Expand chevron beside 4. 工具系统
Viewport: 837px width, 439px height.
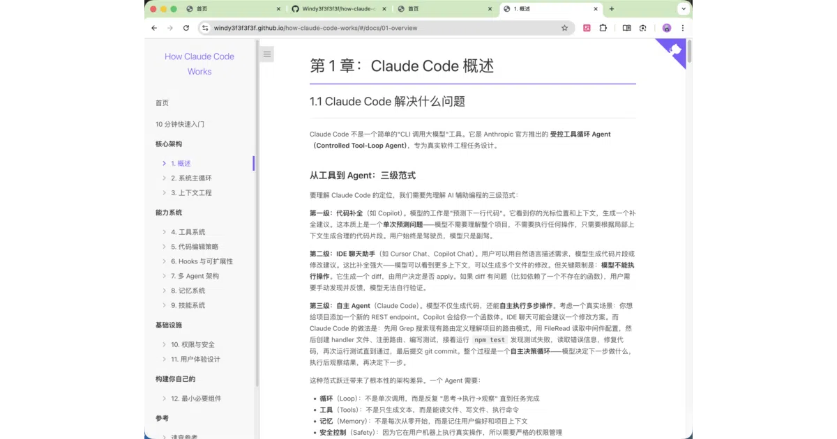(164, 232)
